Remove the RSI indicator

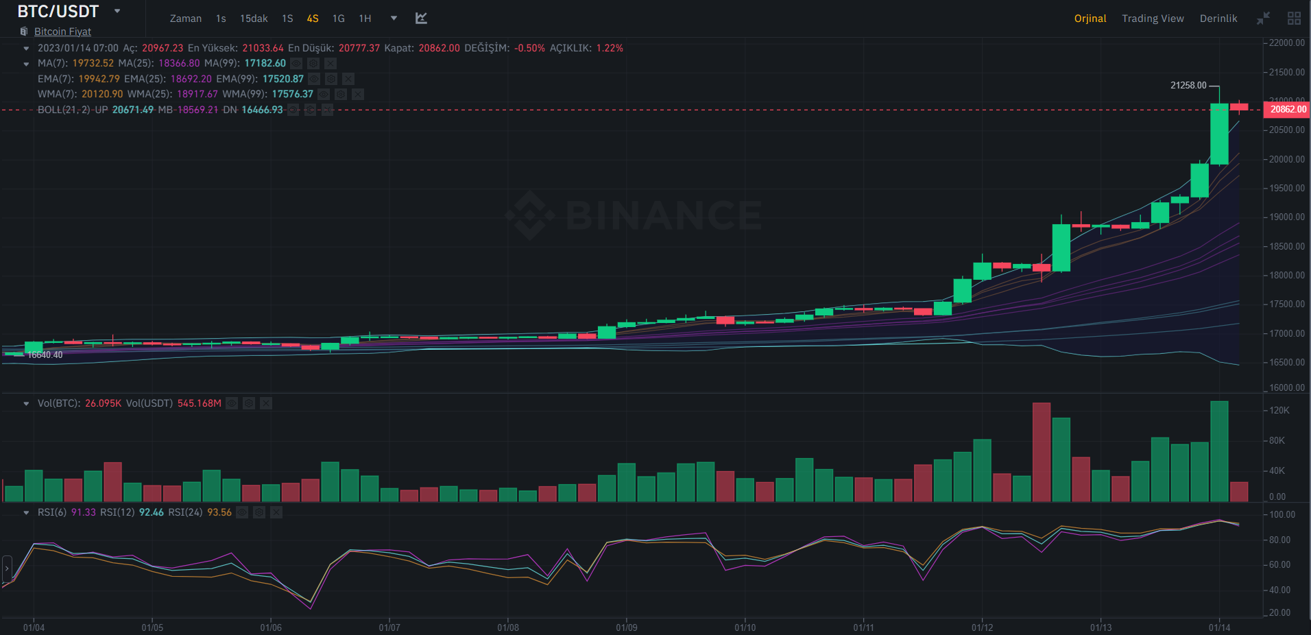pyautogui.click(x=276, y=512)
